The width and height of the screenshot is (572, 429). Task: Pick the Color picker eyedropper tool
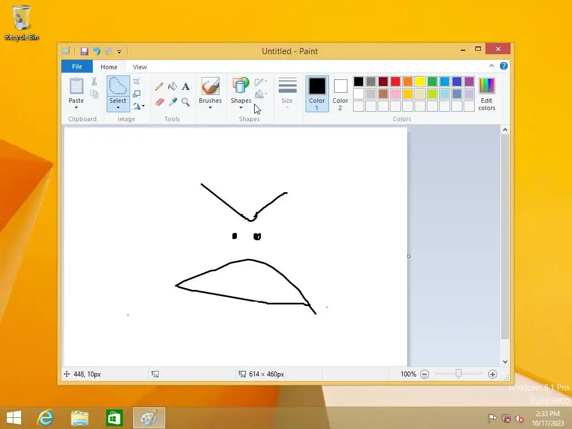click(x=173, y=102)
